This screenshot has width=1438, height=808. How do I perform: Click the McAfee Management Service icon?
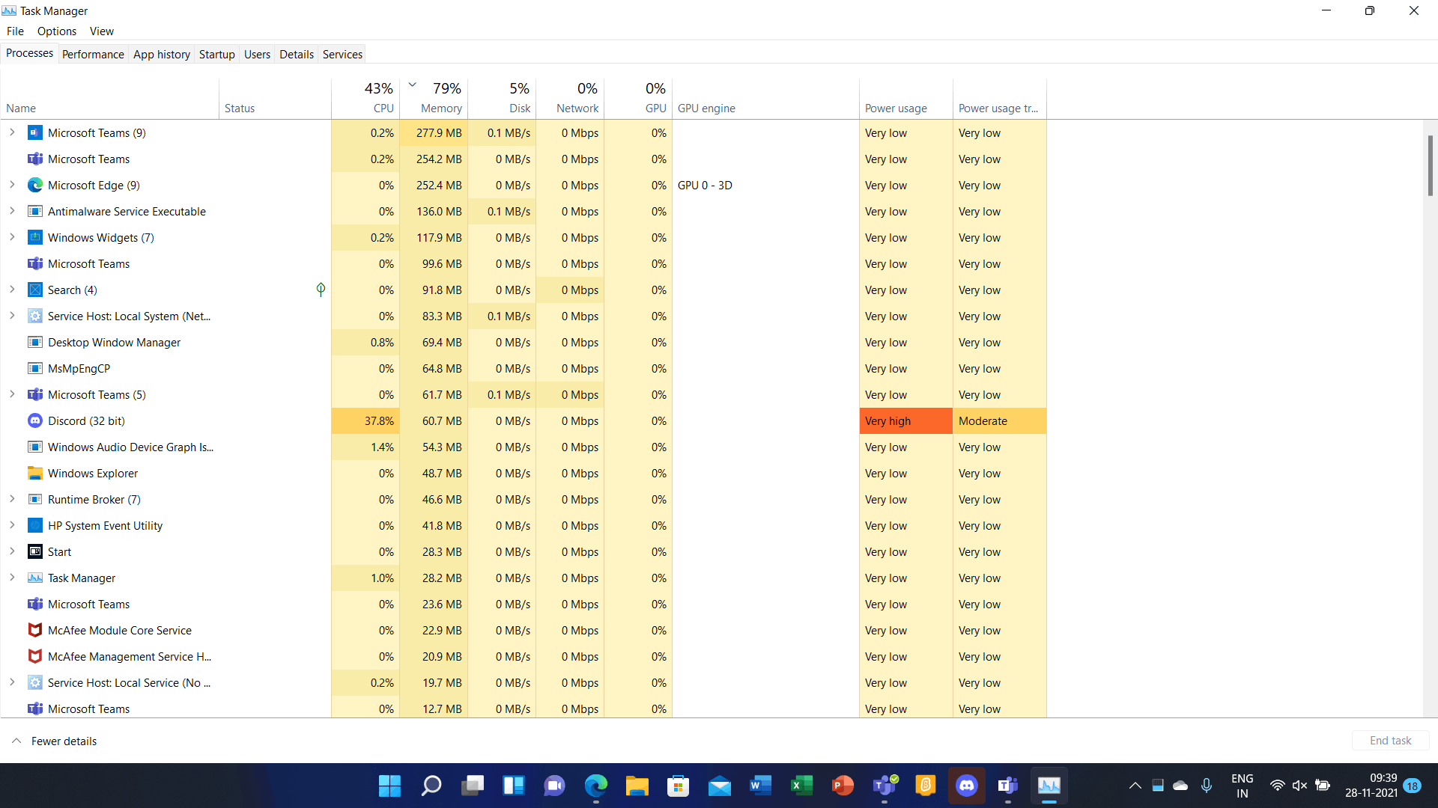[x=35, y=657]
